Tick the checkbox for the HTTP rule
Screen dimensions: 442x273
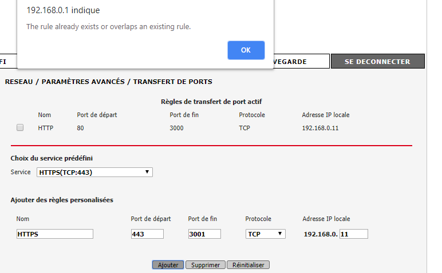(20, 128)
